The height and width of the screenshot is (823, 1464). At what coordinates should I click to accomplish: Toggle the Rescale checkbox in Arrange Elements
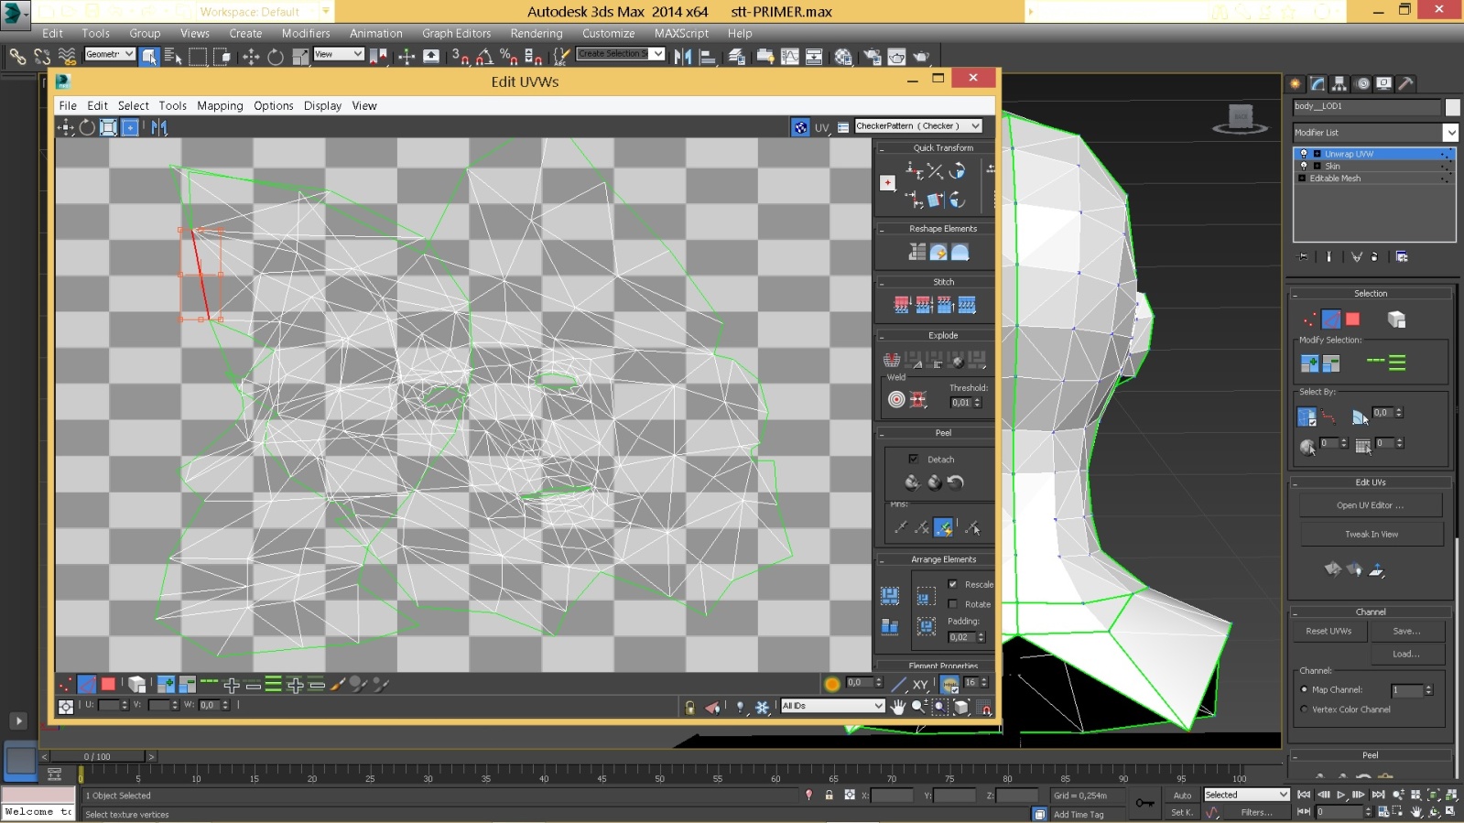tap(952, 584)
